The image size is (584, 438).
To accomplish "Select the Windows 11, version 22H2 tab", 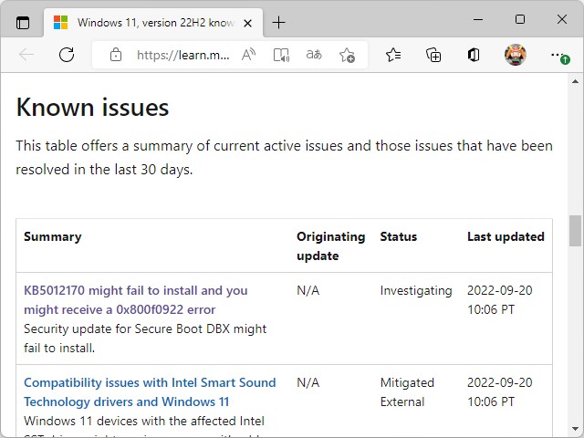I will (x=153, y=23).
